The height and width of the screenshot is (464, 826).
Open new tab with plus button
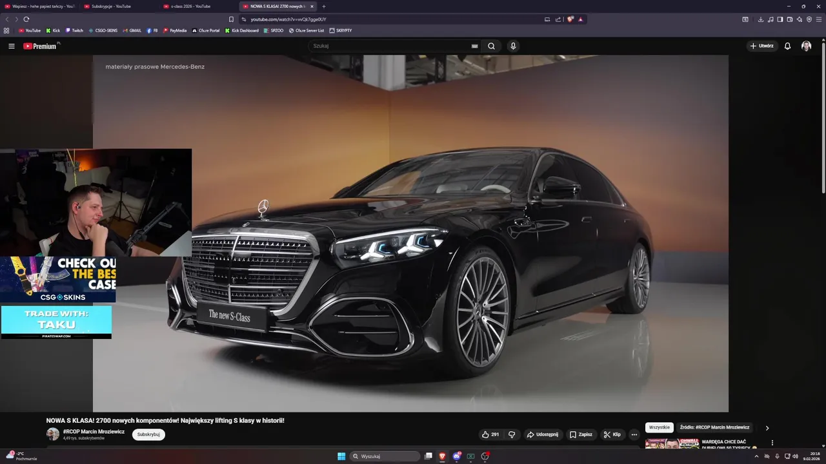[x=323, y=6]
